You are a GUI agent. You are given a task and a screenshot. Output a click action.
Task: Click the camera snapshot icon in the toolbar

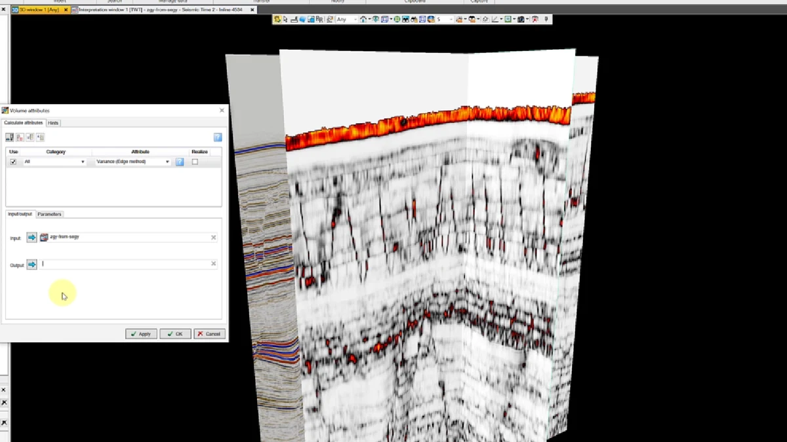click(521, 20)
